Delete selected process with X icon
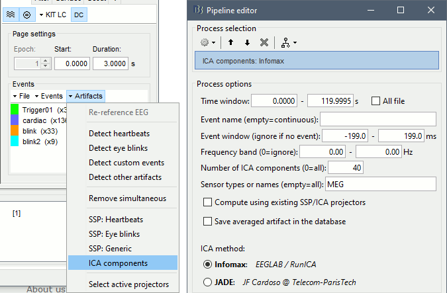Viewport: 447px width, 293px height. [x=264, y=42]
